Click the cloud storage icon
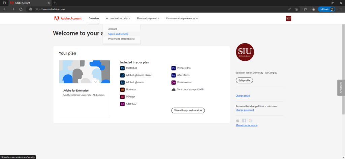Viewport: 345px width, 159px height. tap(174, 89)
